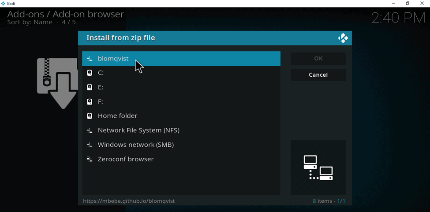Open the F: drive entry
Screen dimensions: 430x212
181,102
